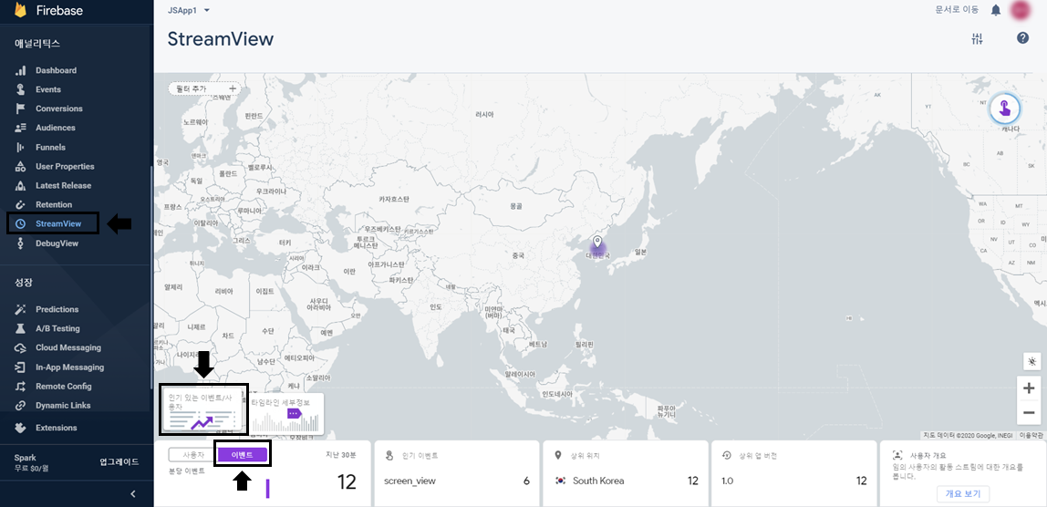The height and width of the screenshot is (507, 1047).
Task: Click the Spark plan label
Action: [26, 458]
